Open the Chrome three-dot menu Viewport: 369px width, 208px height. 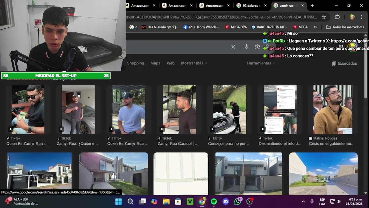[x=361, y=17]
